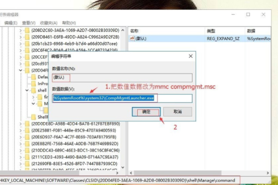Expand the {2111CED3-4393-4490-BA09-0714A7C9EA37} key
278x185 pixels.
[20, 157]
